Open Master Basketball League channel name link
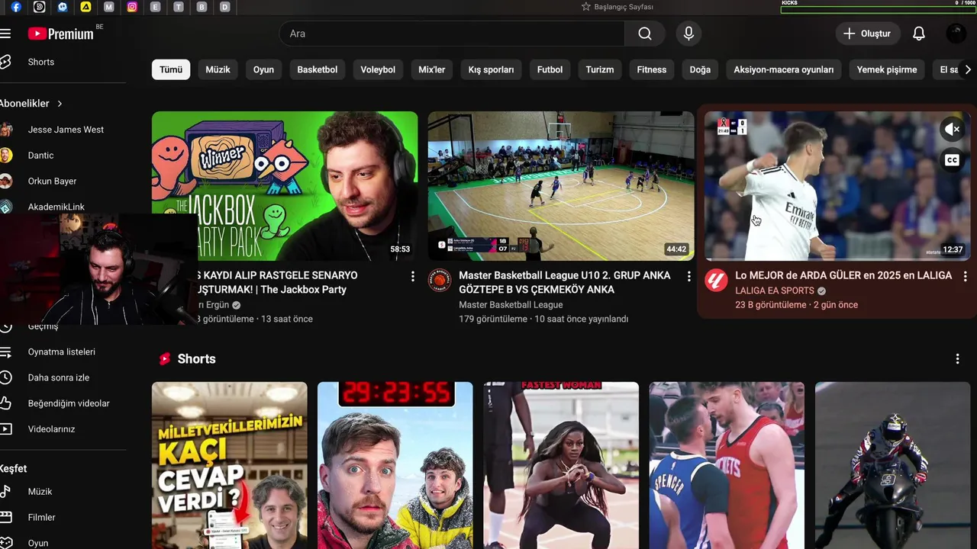 (x=511, y=304)
